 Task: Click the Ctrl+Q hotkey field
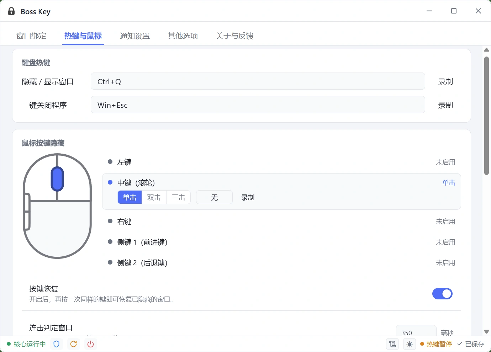click(x=258, y=81)
